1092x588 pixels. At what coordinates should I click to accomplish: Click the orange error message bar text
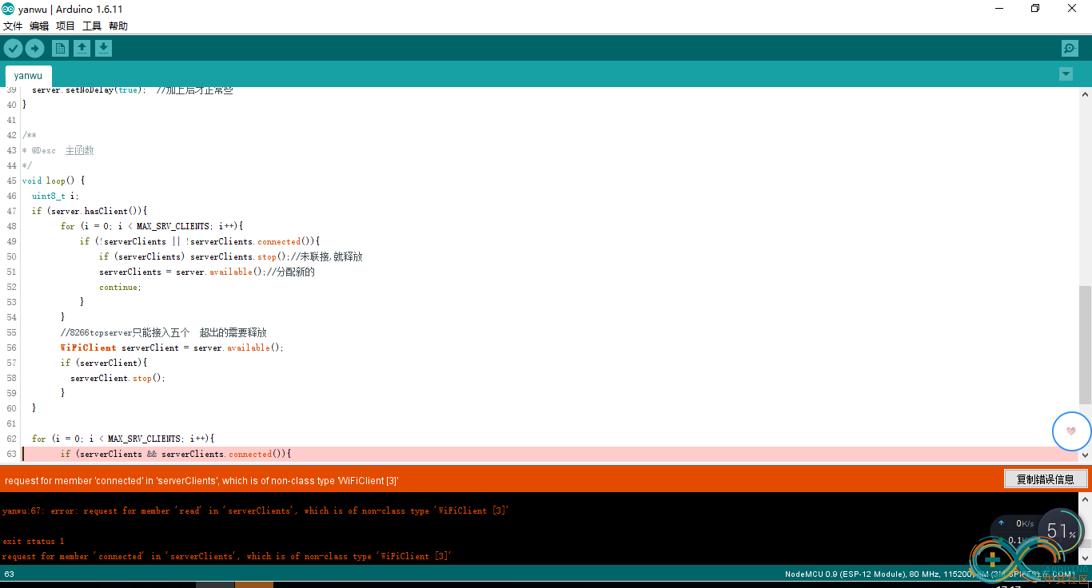tap(201, 480)
